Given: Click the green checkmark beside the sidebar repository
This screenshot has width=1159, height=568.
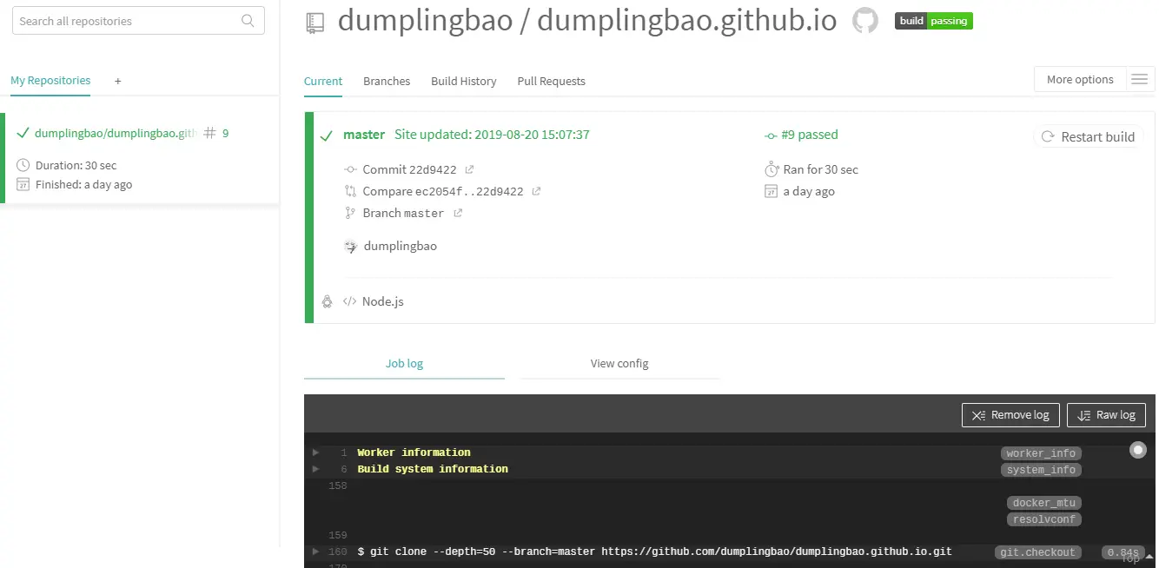Looking at the screenshot, I should pos(23,134).
